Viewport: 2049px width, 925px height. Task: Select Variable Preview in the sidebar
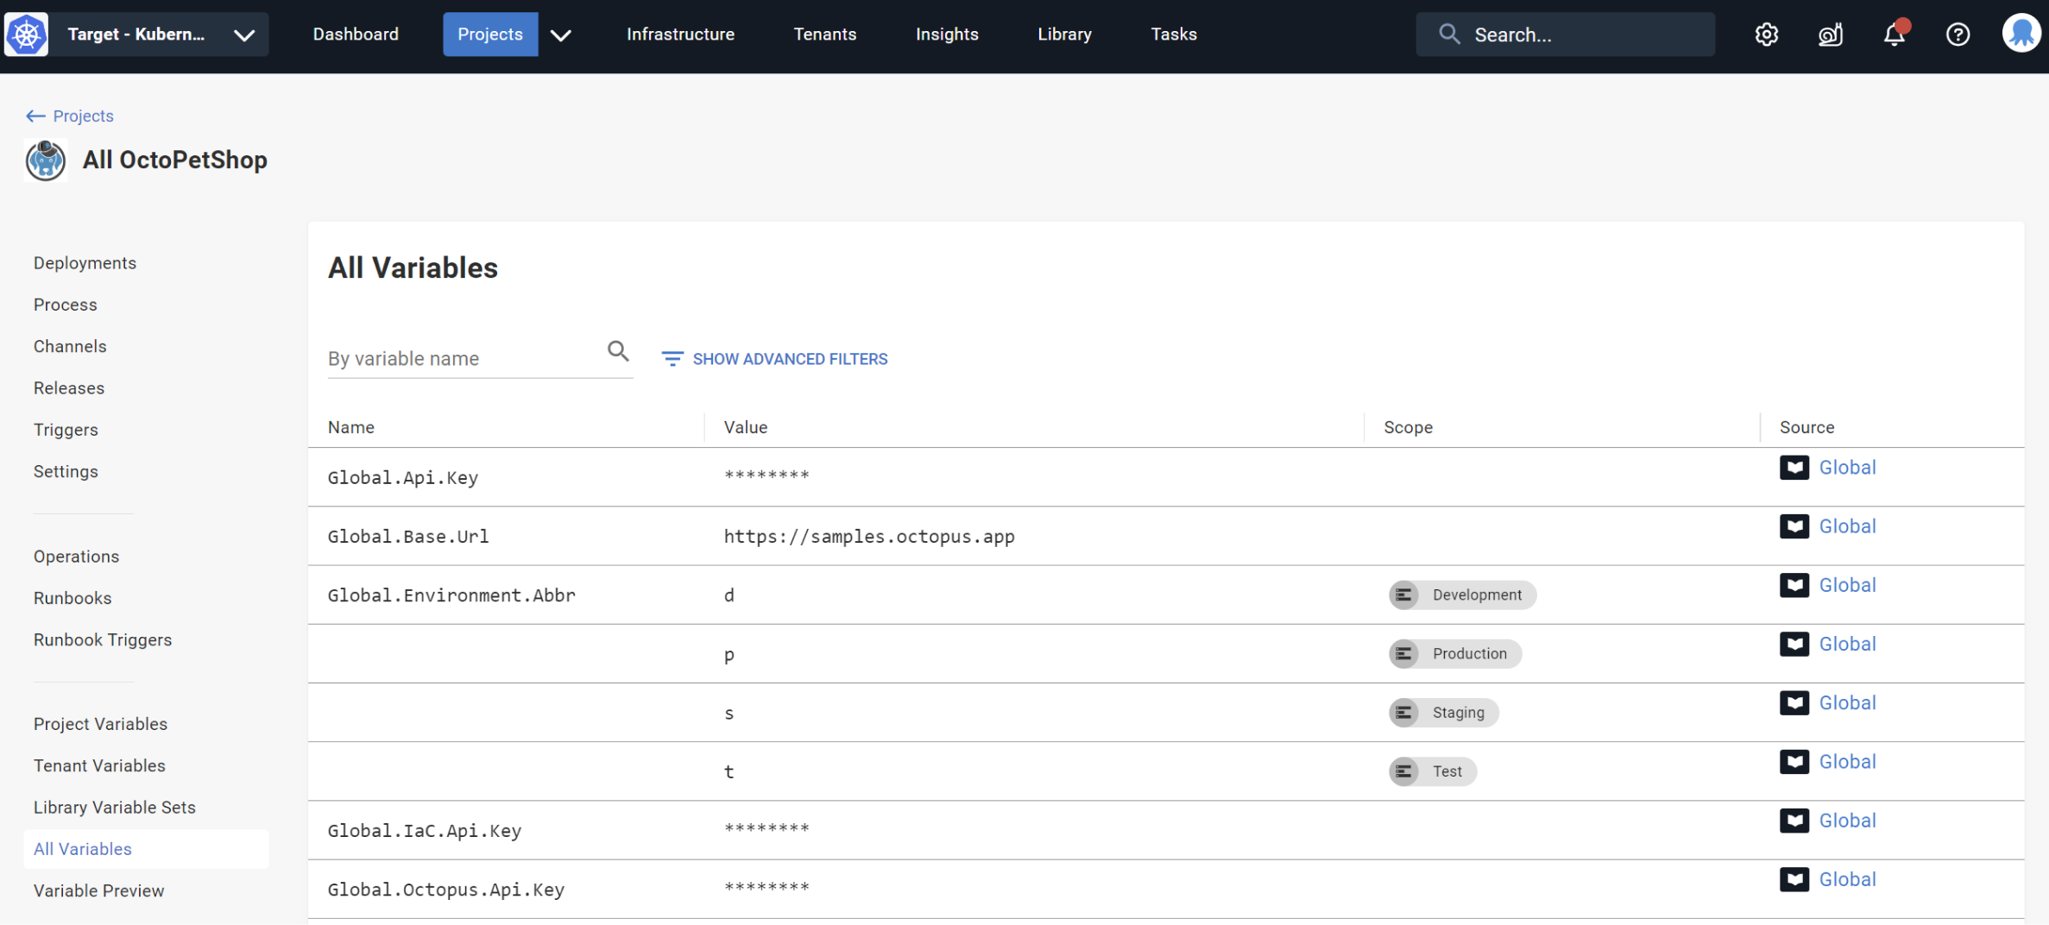[98, 890]
